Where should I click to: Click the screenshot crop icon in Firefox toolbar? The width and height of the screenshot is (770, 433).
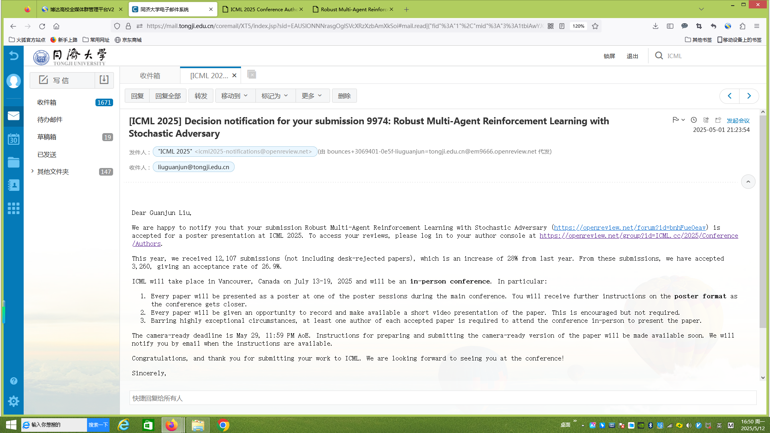pyautogui.click(x=699, y=26)
